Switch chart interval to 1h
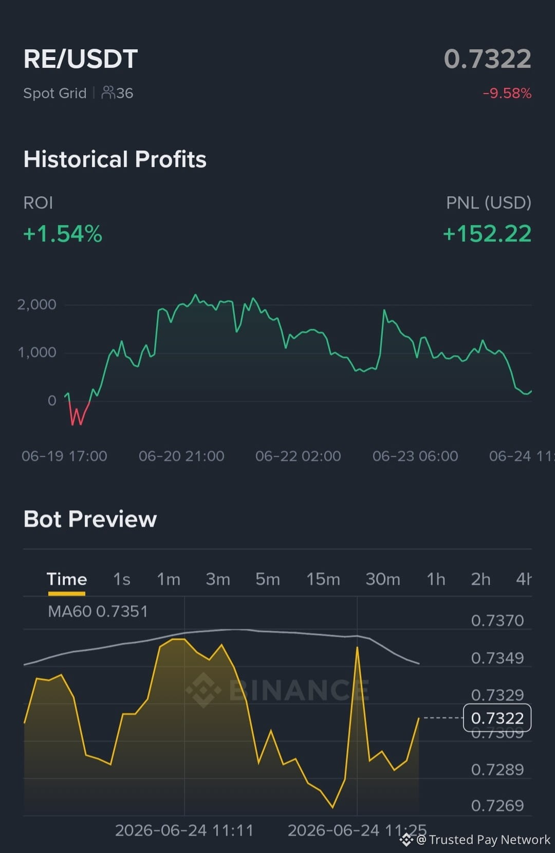Screen dimensions: 555x853 tap(436, 579)
